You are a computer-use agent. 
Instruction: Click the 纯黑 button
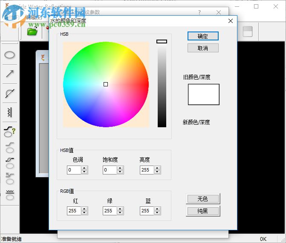point(203,211)
